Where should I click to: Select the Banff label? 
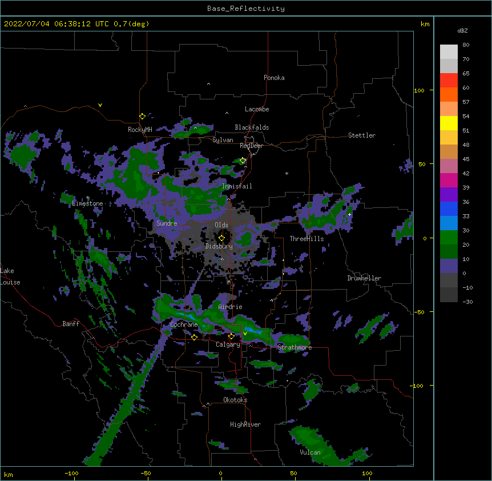tap(71, 324)
